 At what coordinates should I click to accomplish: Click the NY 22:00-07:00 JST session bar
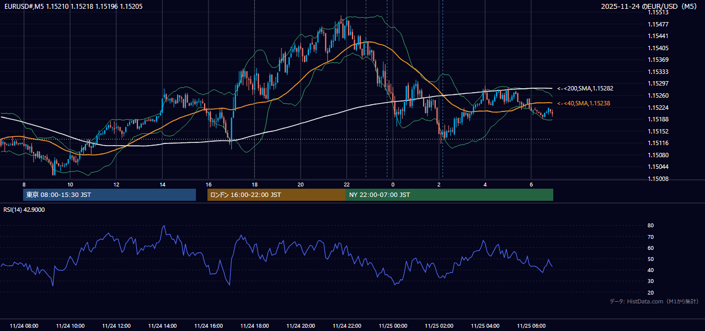coord(450,195)
